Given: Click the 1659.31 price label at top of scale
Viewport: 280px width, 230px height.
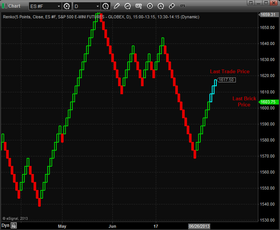Looking at the screenshot, I should (268, 14).
